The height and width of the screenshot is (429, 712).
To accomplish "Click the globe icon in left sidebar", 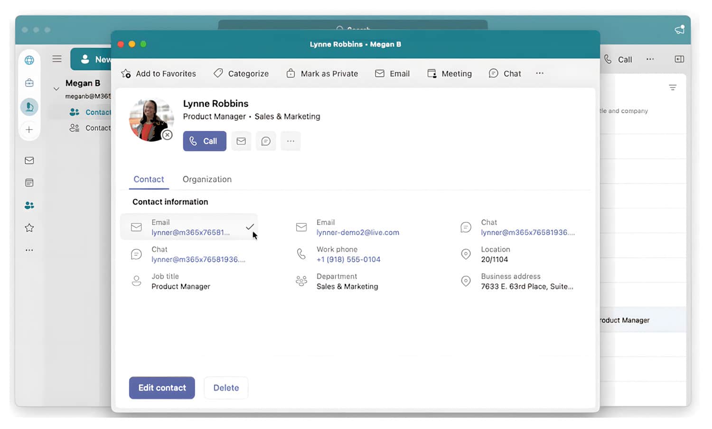I will click(29, 60).
